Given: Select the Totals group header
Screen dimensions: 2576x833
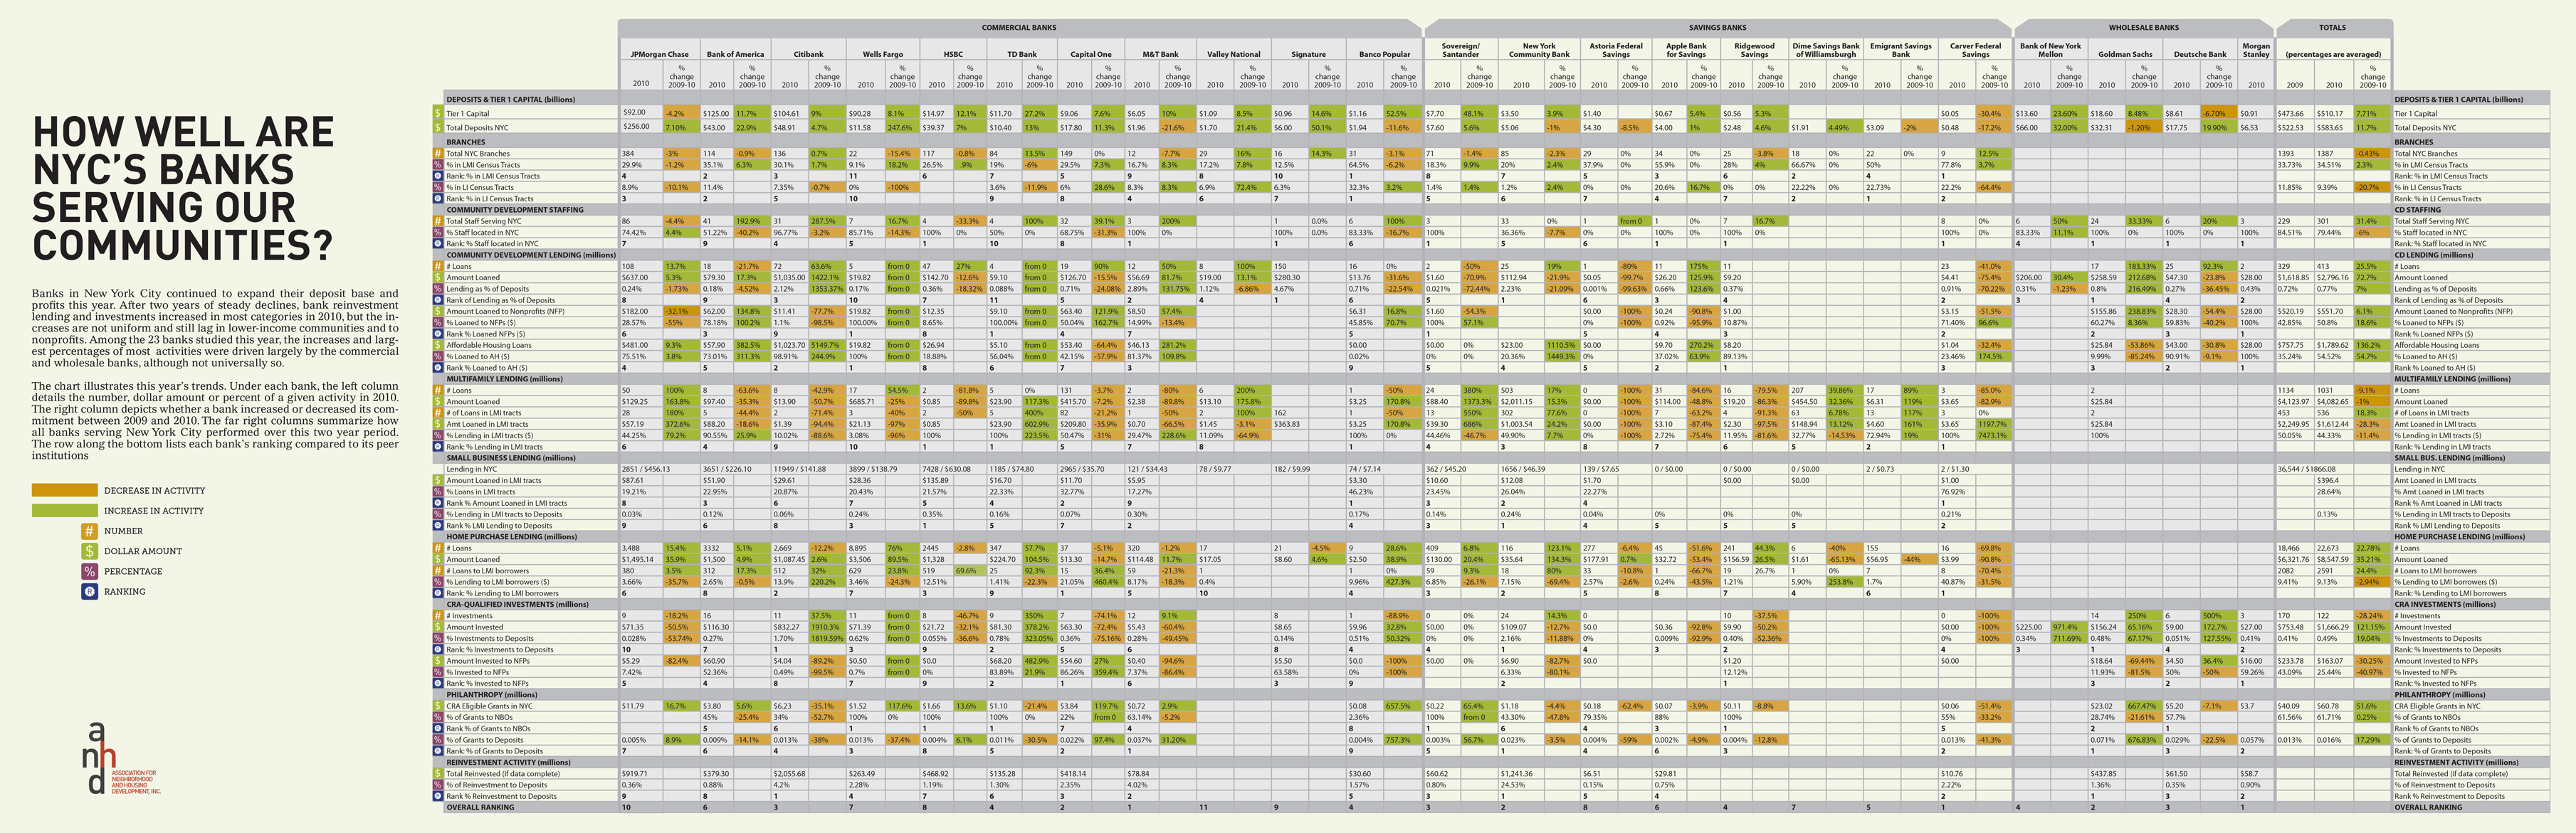Looking at the screenshot, I should [x=2332, y=28].
